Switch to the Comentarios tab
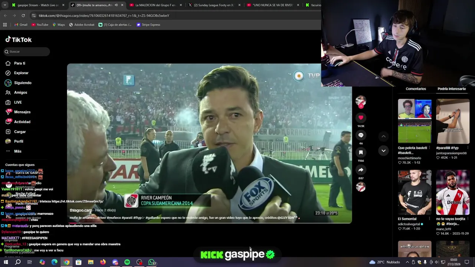475x267 pixels. click(416, 89)
